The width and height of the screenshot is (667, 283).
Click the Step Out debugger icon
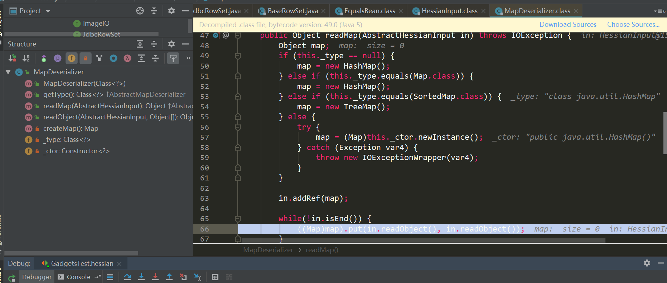169,277
